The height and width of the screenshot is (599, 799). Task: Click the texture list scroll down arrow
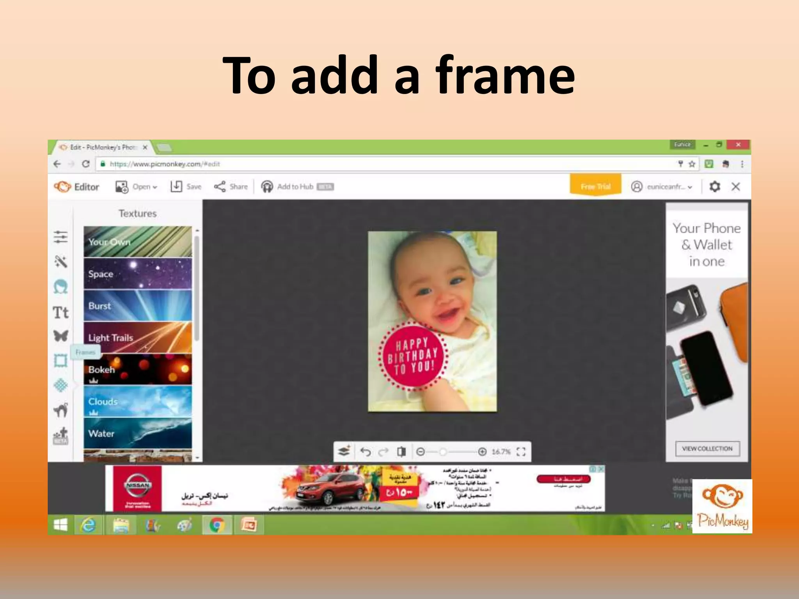pos(197,457)
